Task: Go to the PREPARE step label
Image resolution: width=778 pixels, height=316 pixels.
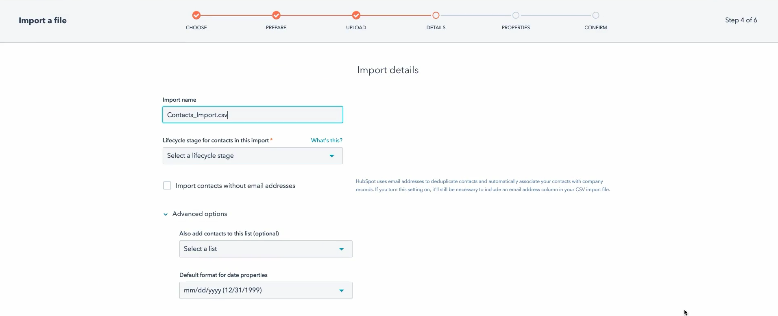Action: point(276,28)
